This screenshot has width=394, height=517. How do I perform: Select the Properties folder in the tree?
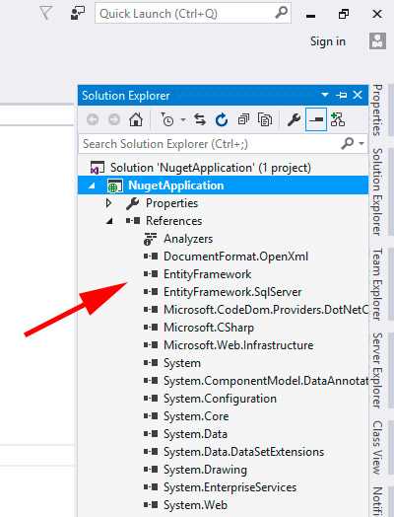pos(171,203)
